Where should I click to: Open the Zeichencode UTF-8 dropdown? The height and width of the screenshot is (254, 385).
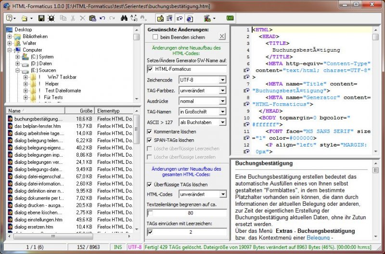(222, 80)
